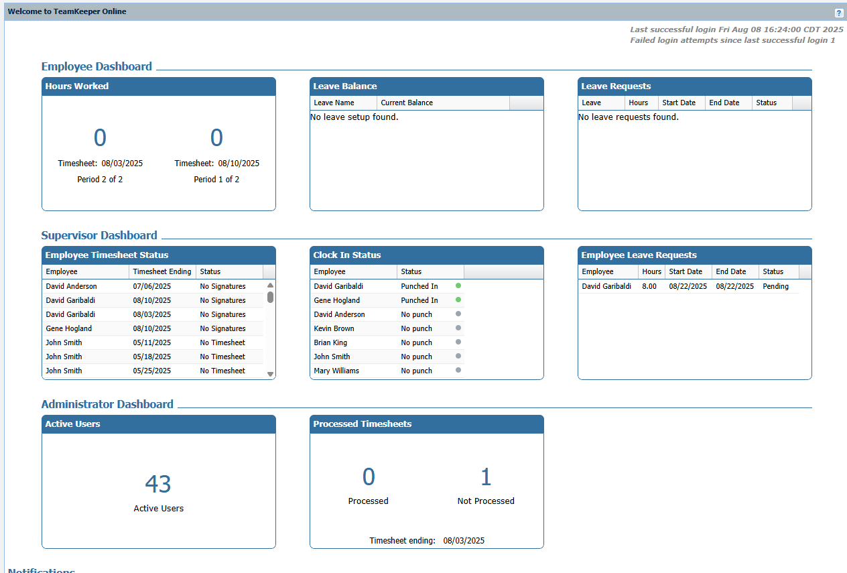Open the 43 Active Users count

[x=158, y=484]
